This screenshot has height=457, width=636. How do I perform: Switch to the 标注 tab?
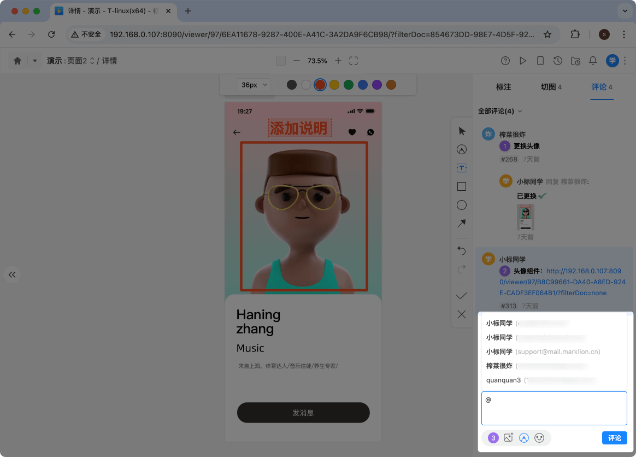coord(503,86)
